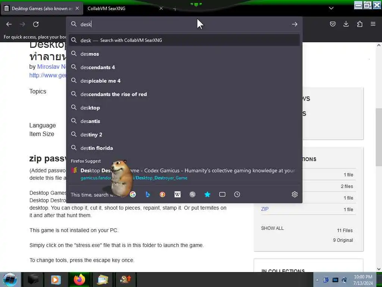Click the page vertical scrollbar thumb

(379, 137)
